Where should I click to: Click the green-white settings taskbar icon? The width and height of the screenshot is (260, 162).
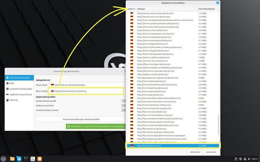[33, 159]
